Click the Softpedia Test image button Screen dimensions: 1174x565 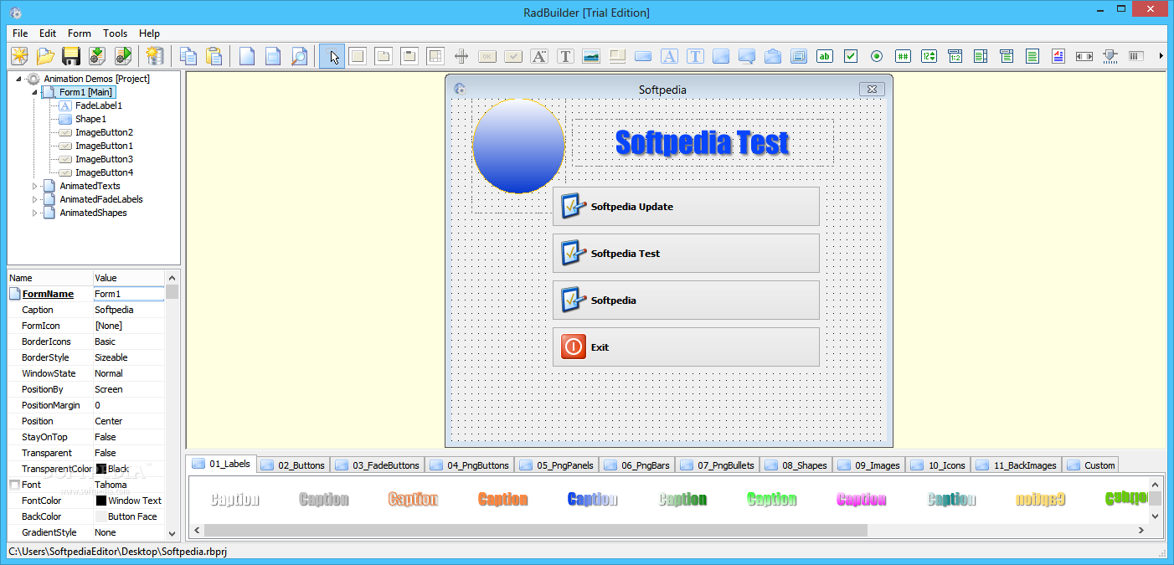click(x=686, y=254)
